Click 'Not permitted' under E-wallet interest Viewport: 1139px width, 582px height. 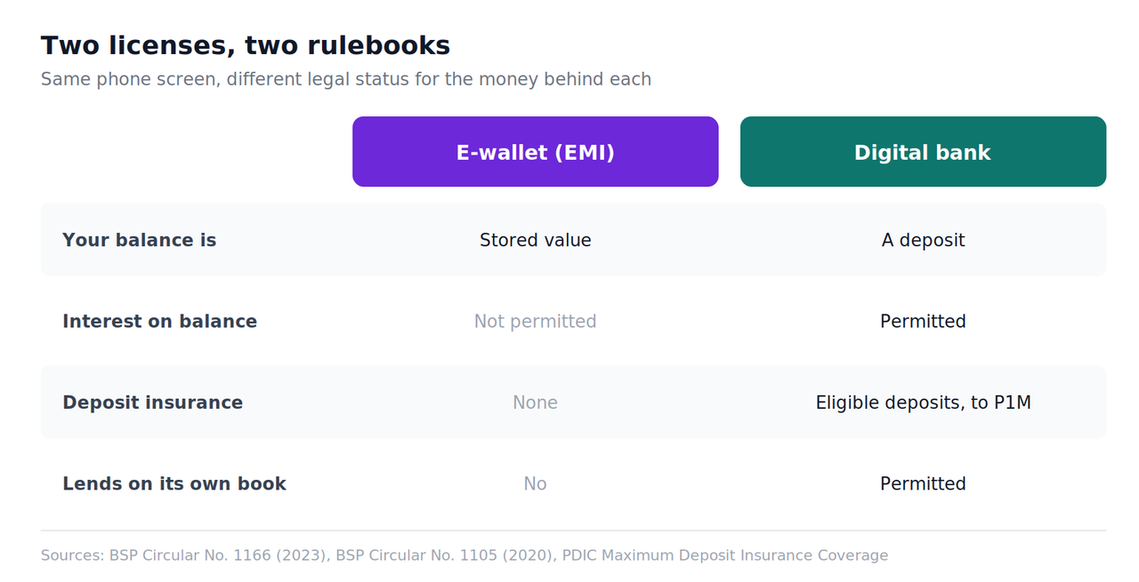click(535, 322)
